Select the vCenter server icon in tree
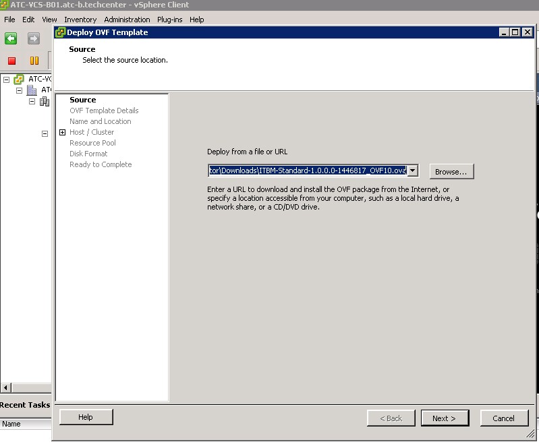Screen dimensions: 539x444 pos(19,80)
